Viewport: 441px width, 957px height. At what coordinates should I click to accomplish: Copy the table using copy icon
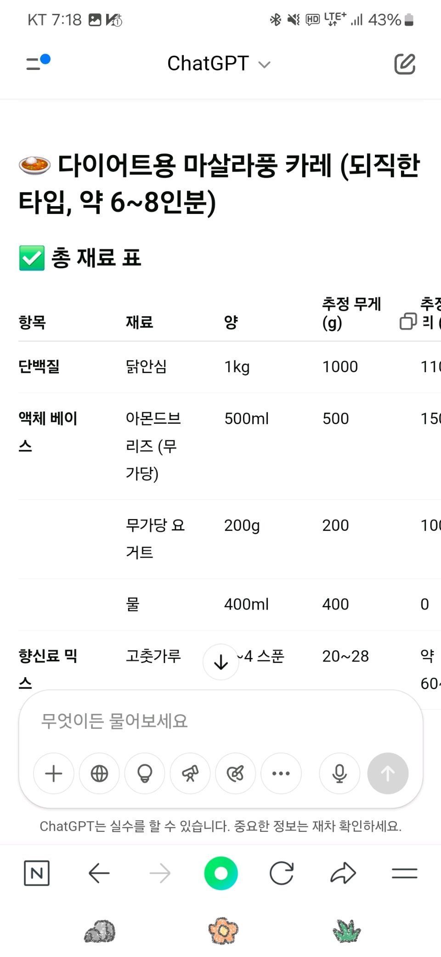click(x=408, y=321)
